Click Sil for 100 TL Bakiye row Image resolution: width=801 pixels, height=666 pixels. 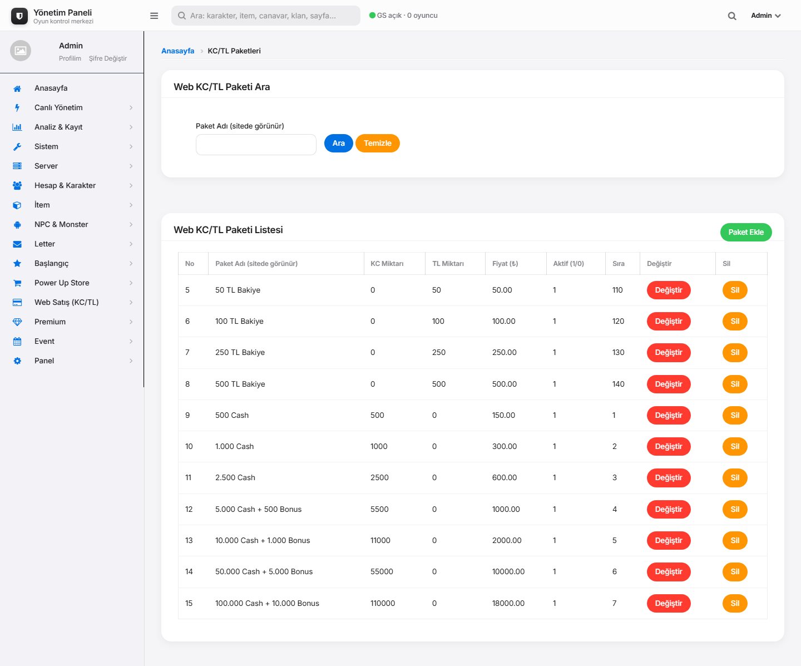coord(735,321)
